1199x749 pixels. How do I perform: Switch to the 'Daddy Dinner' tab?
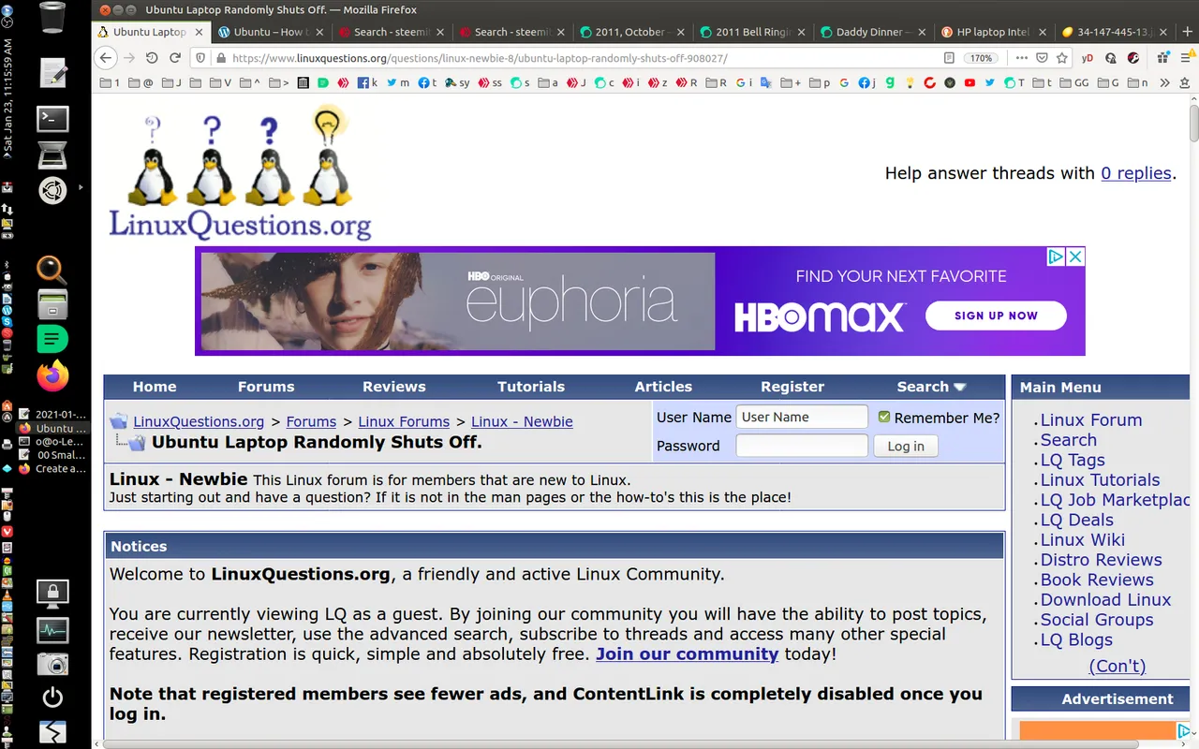point(872,32)
